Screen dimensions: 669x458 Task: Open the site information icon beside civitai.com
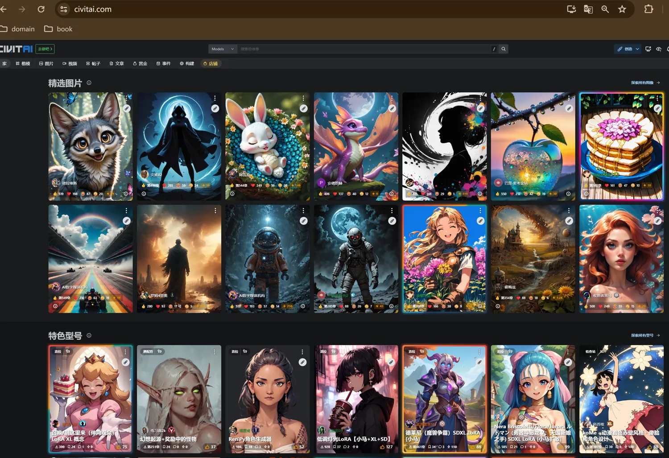click(64, 9)
